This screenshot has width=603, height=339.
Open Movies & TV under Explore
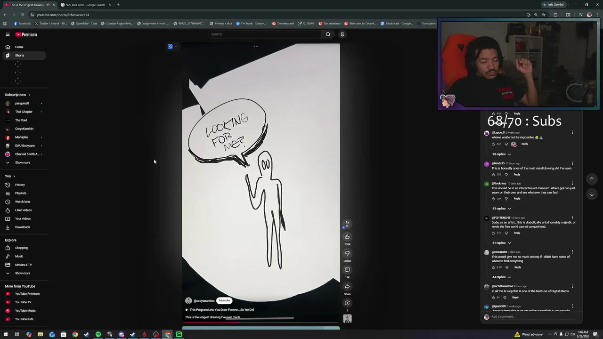[23, 265]
